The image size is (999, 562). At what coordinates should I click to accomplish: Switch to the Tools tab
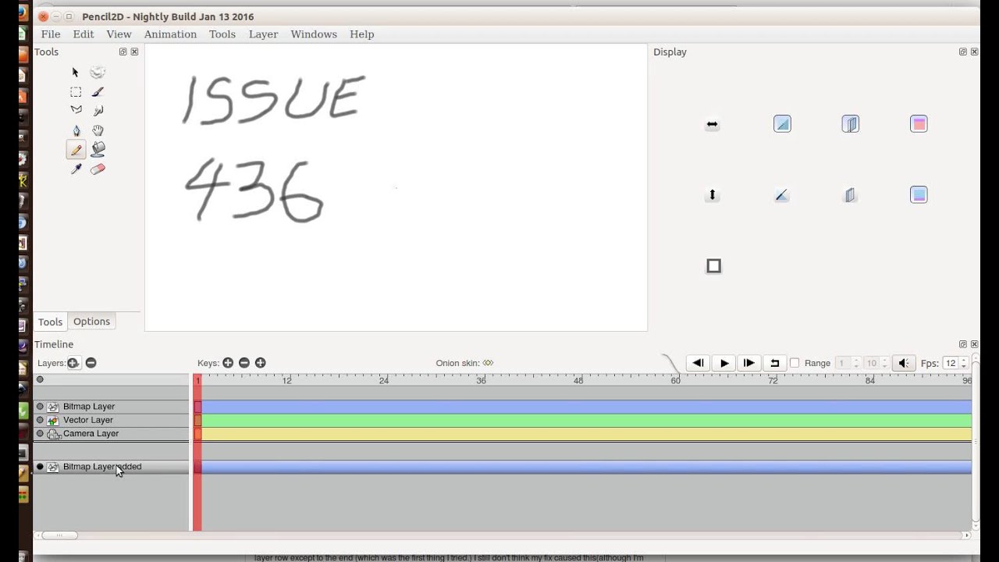pos(50,322)
